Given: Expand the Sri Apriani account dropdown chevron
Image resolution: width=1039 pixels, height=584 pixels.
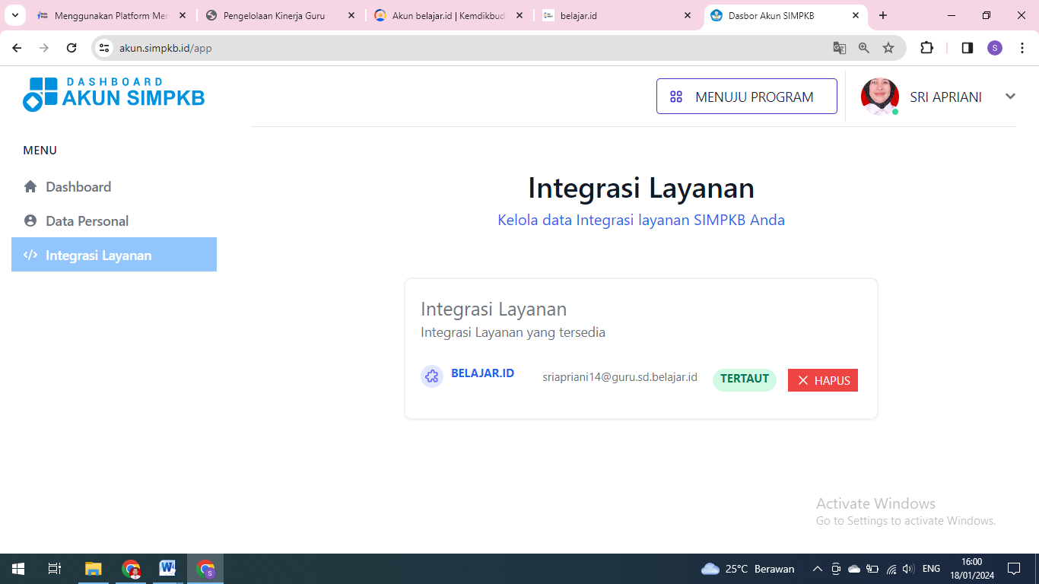Looking at the screenshot, I should pos(1010,97).
